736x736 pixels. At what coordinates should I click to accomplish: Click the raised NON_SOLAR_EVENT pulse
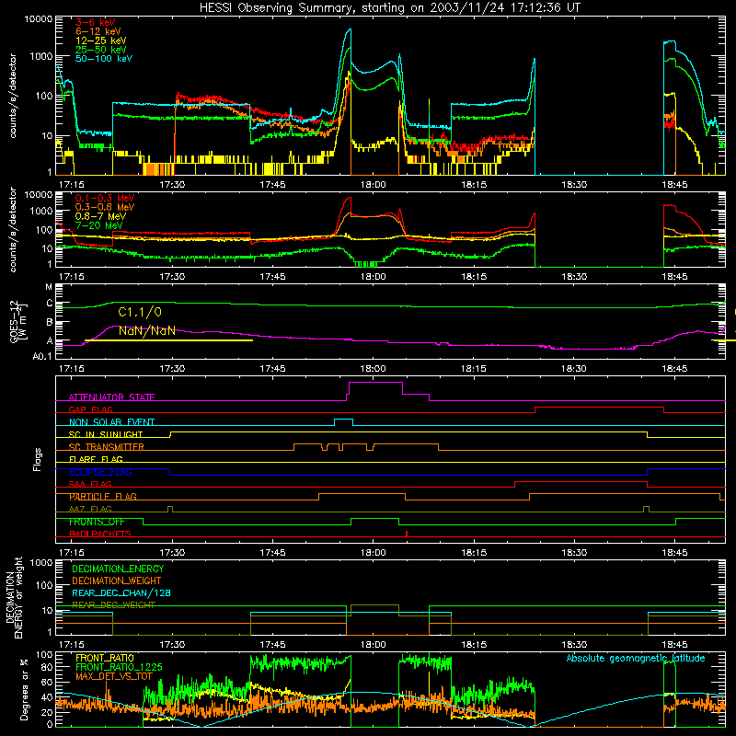click(x=343, y=420)
